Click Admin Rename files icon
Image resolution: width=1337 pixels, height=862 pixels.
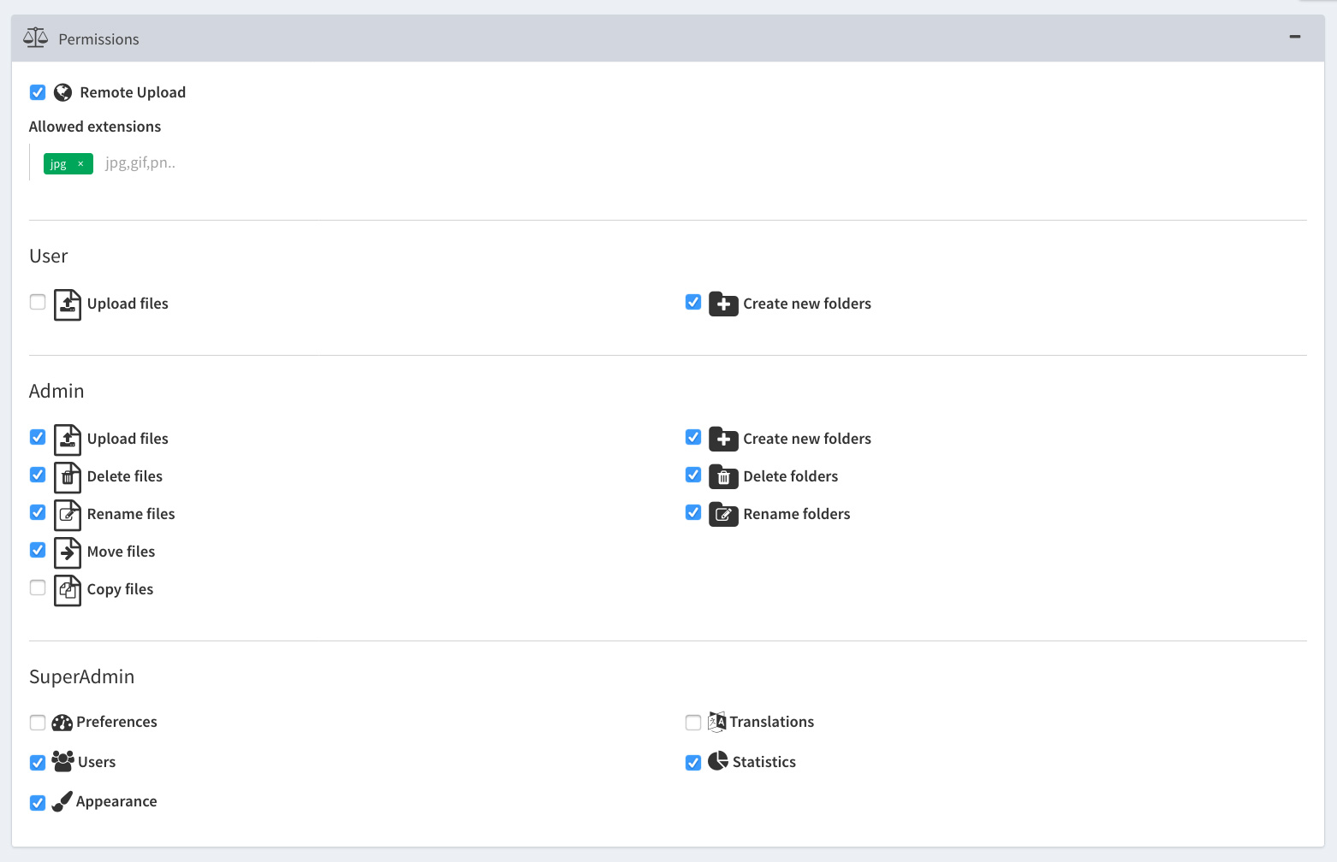[x=68, y=515]
